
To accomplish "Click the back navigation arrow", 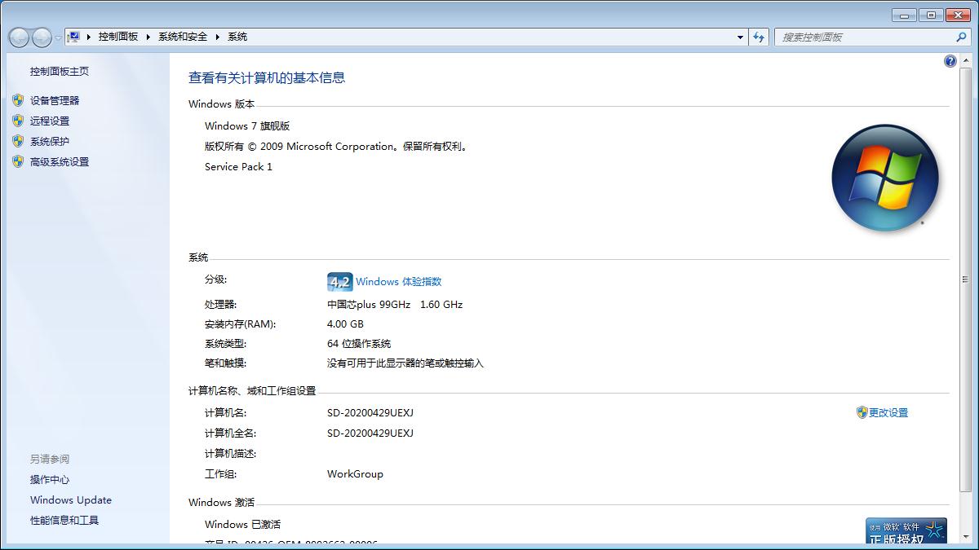I will (18, 37).
